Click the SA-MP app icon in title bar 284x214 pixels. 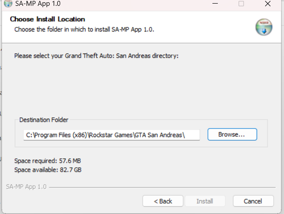pos(8,4)
